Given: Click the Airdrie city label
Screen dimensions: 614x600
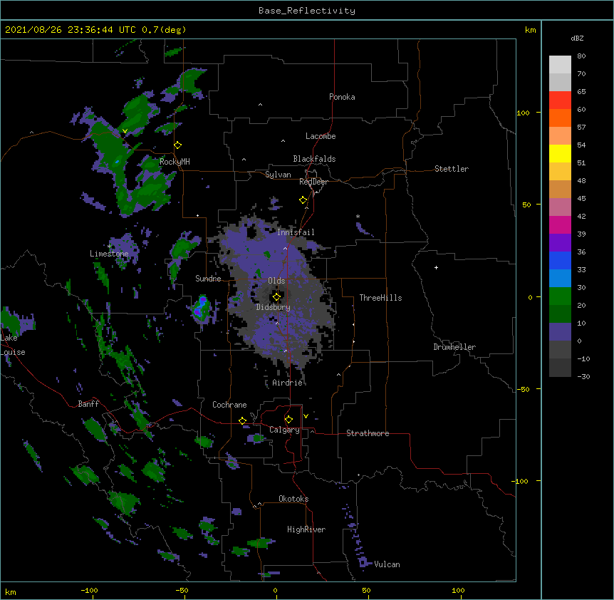Looking at the screenshot, I should (288, 383).
